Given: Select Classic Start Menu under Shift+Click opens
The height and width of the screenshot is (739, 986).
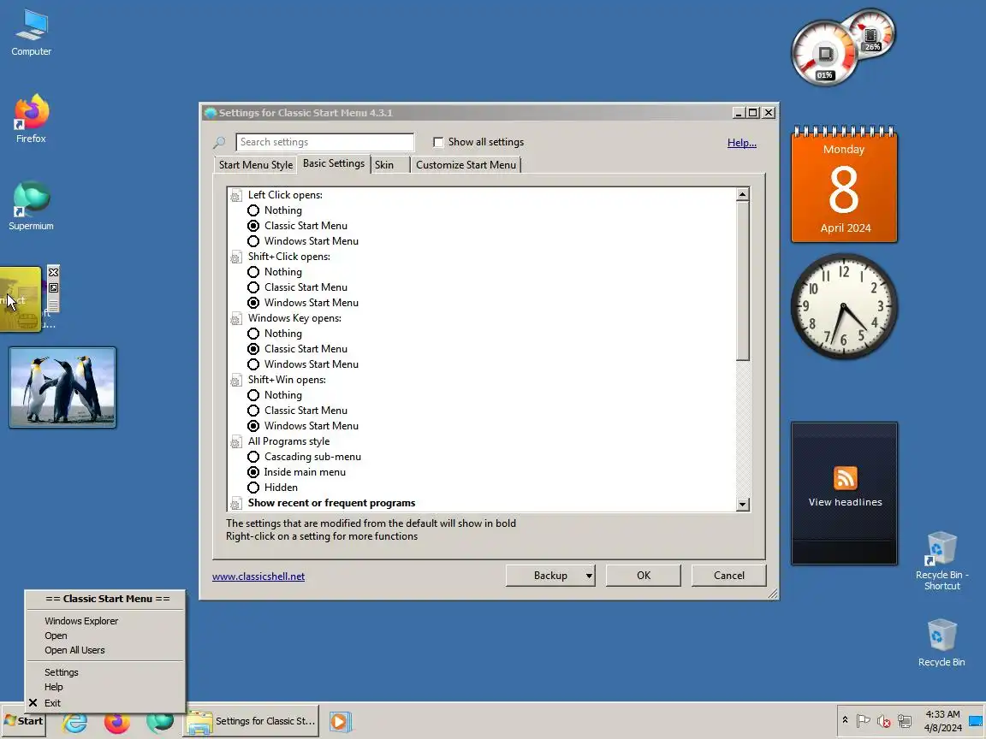Looking at the screenshot, I should pos(253,287).
